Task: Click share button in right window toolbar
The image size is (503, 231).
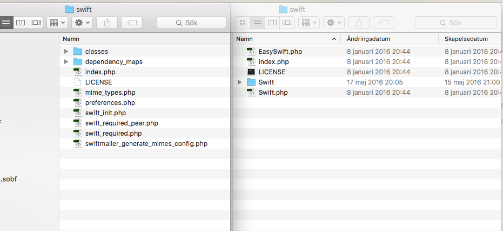Action: (x=359, y=23)
